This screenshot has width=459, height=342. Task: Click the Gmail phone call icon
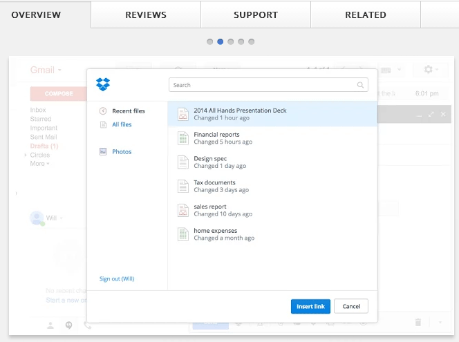(87, 325)
